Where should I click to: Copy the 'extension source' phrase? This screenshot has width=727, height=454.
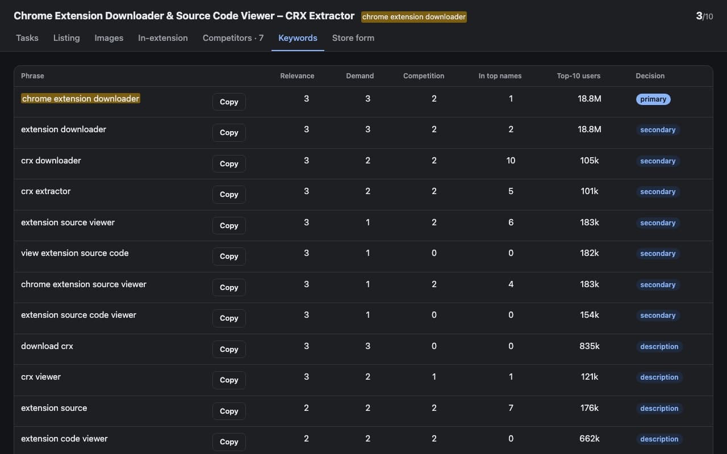[x=229, y=411]
